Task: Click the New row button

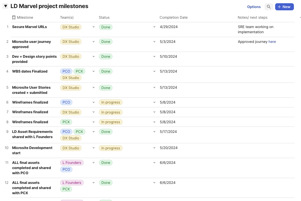Action: point(284,7)
